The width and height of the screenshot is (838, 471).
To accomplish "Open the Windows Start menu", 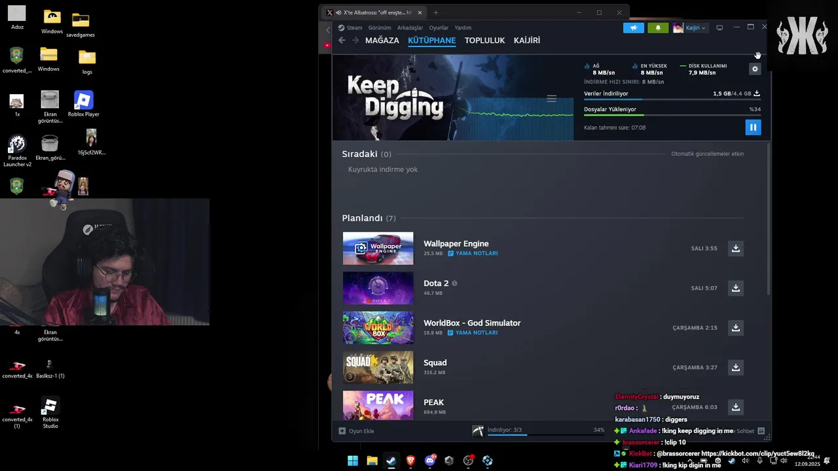I will coord(352,461).
